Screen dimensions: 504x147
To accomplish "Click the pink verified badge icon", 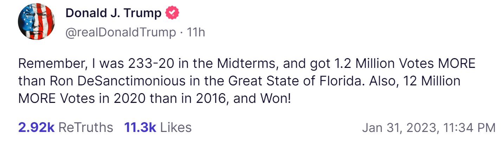I will [173, 13].
